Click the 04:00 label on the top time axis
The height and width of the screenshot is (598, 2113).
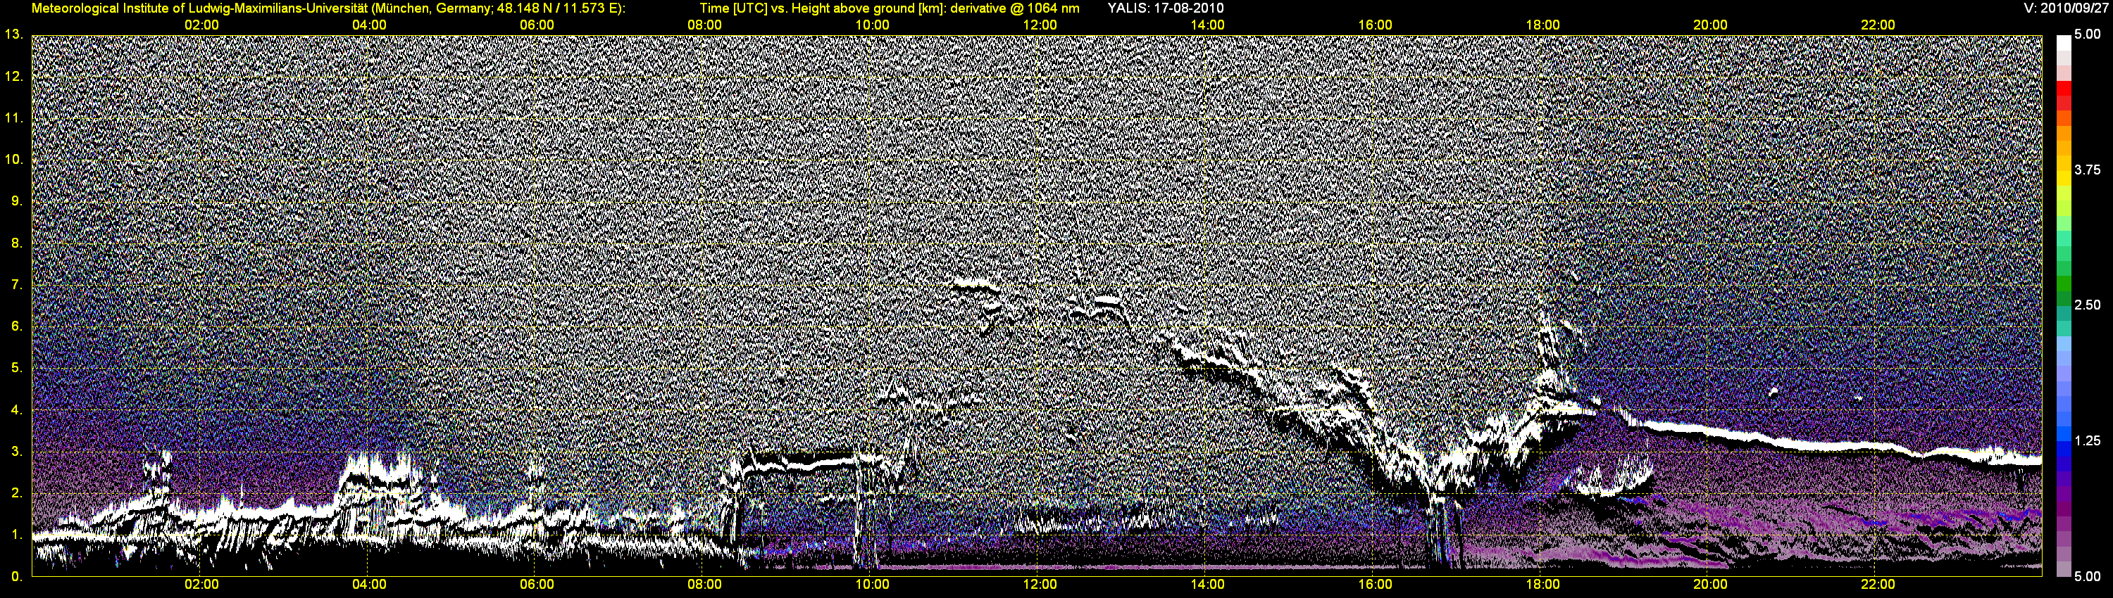coord(369,25)
